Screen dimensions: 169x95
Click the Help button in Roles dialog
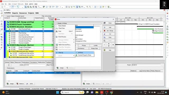(x=109, y=50)
